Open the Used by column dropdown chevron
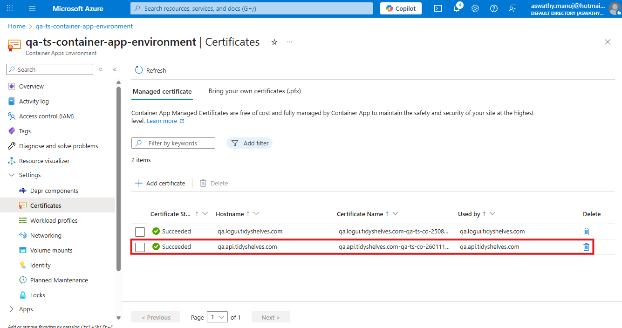The height and width of the screenshot is (328, 622). pyautogui.click(x=492, y=214)
